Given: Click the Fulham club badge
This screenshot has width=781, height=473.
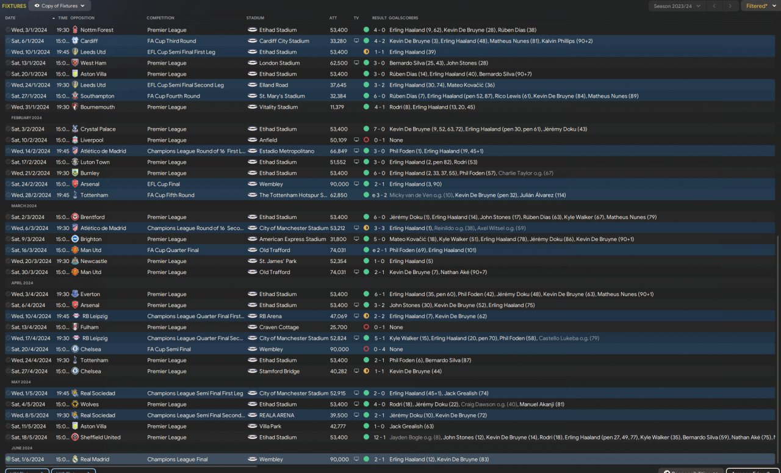Looking at the screenshot, I should tap(75, 327).
